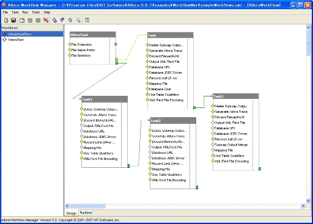
Task: Click the red X delete toolbar icon
Action: (46, 20)
